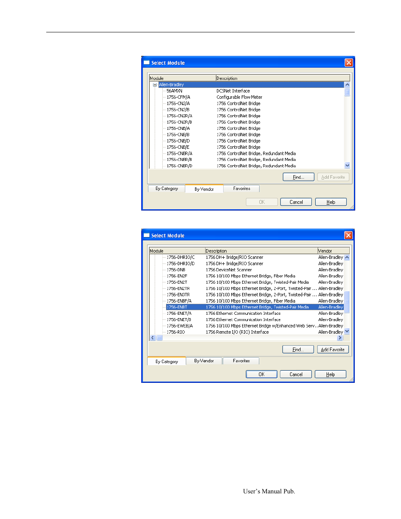Close the lower Select Module dialog
Screen dimensions: 401x519
point(348,235)
